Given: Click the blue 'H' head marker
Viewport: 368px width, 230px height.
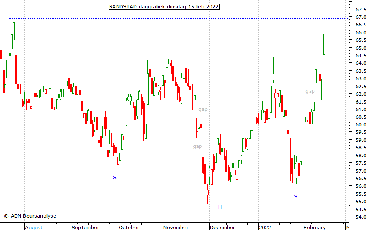Looking at the screenshot, I should point(220,207).
